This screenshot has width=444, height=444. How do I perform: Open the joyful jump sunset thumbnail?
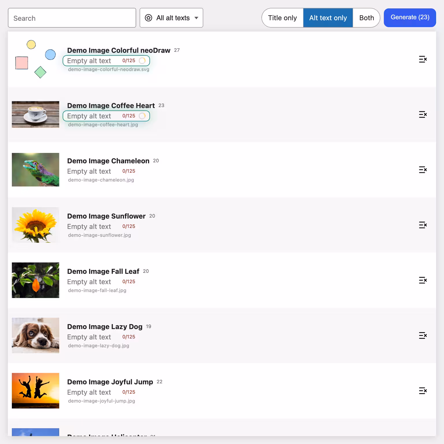[x=36, y=391]
